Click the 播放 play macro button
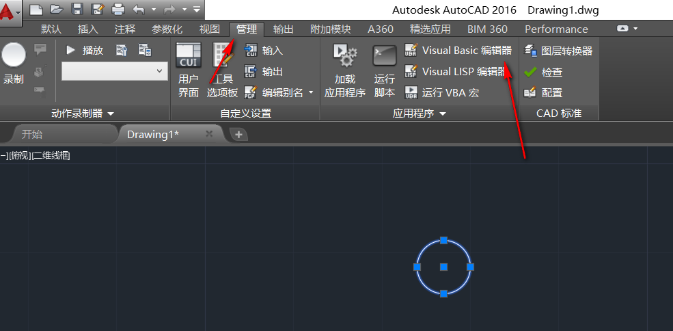Viewport: 673px width, 331px height. pyautogui.click(x=85, y=51)
